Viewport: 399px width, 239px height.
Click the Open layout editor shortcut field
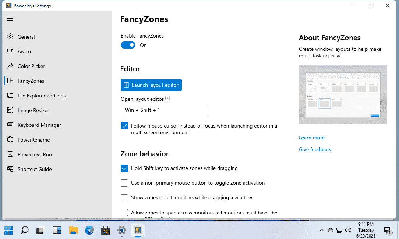tap(165, 110)
